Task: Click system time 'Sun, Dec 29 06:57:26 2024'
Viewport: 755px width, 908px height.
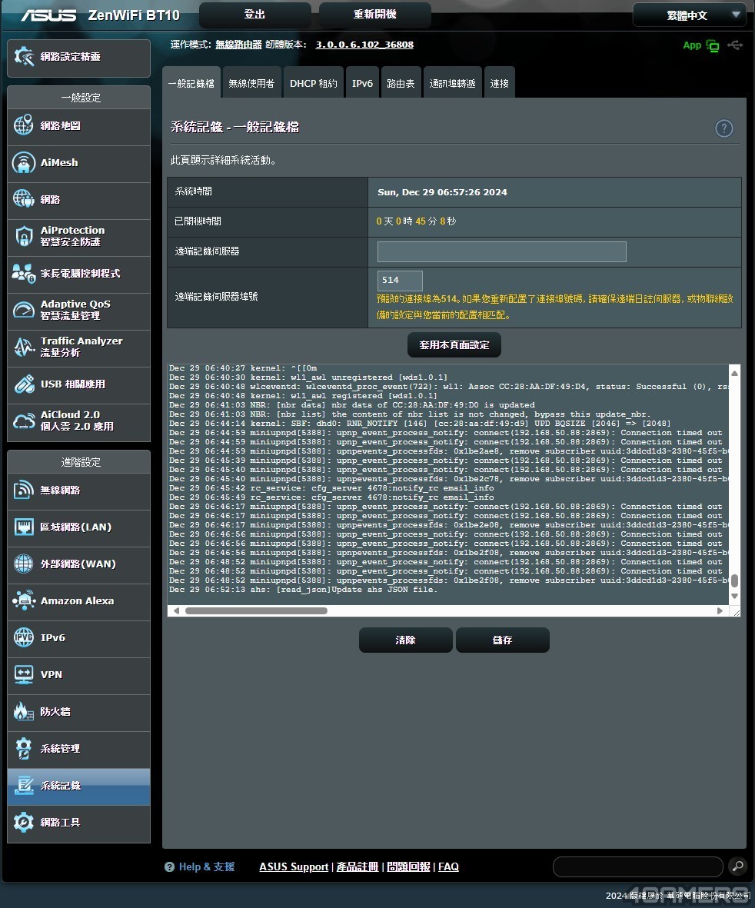Action: (x=442, y=192)
